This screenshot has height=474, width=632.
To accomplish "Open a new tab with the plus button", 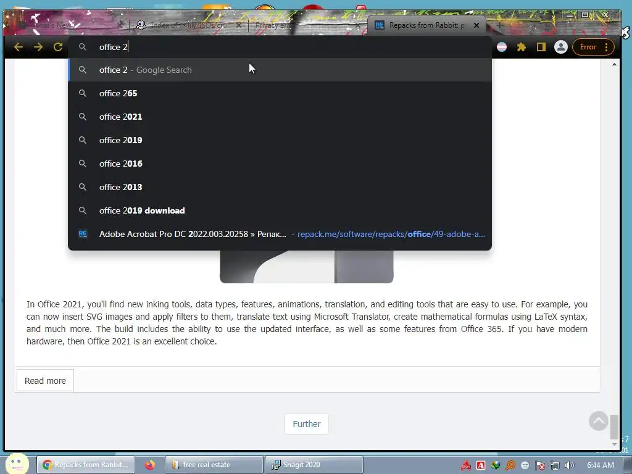I will click(499, 25).
